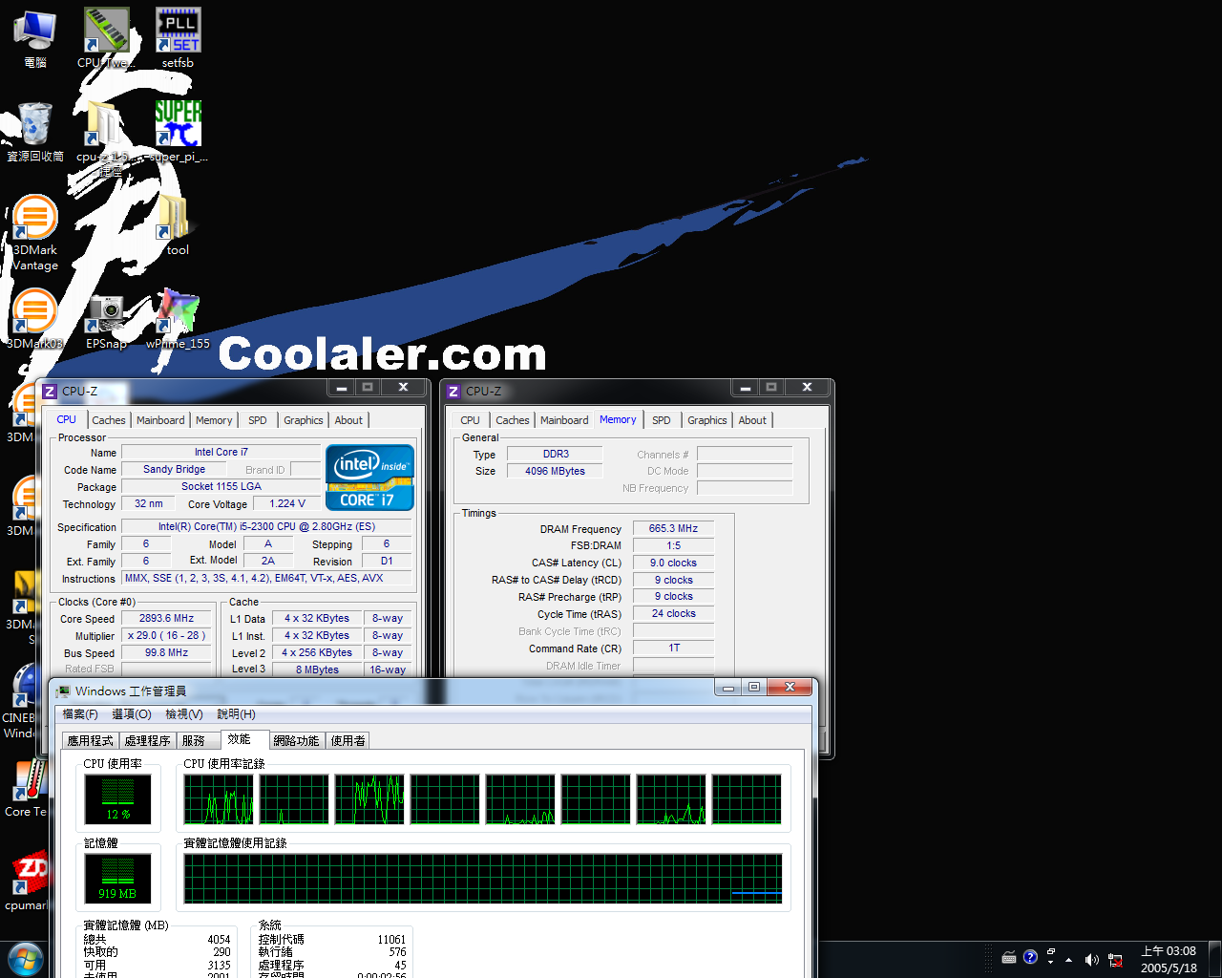
Task: Click the Intel Core i7 inside logo
Action: click(x=370, y=477)
